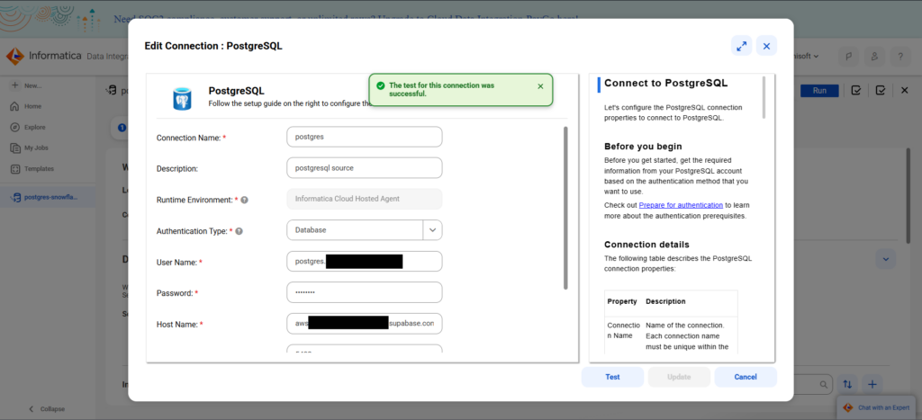Go to Home in the sidebar
Screen dimensions: 922x420
click(x=26, y=106)
